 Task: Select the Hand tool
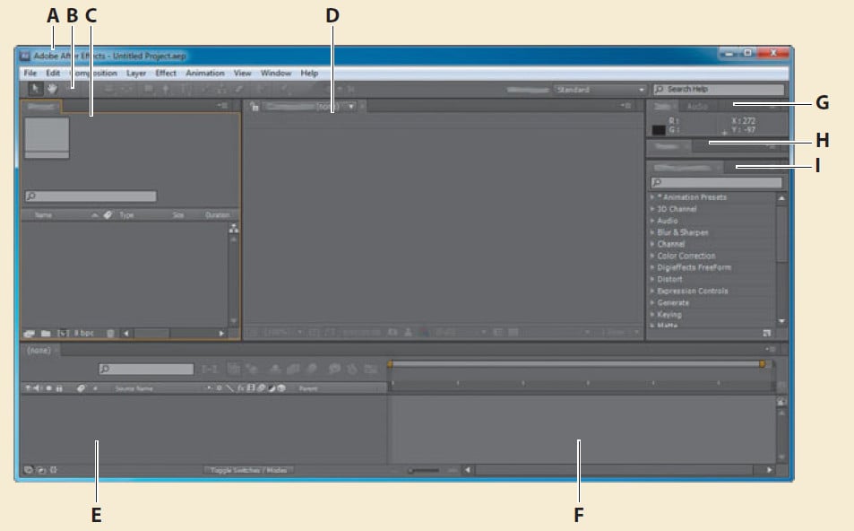click(x=52, y=88)
